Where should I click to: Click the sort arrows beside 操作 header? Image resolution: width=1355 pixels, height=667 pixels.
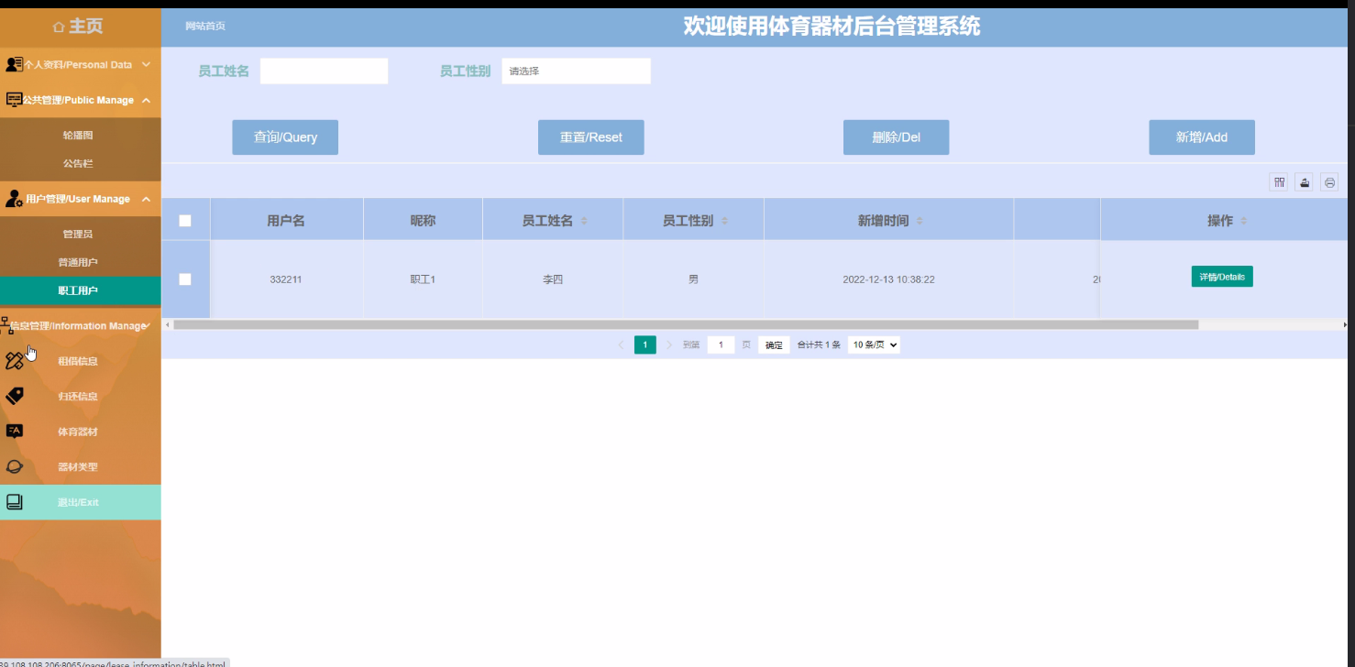point(1244,221)
